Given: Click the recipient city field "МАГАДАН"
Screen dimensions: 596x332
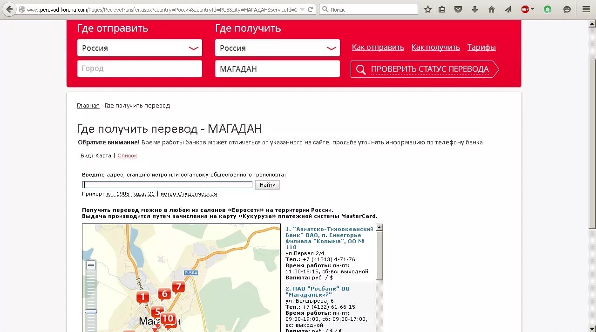Looking at the screenshot, I should tap(278, 68).
